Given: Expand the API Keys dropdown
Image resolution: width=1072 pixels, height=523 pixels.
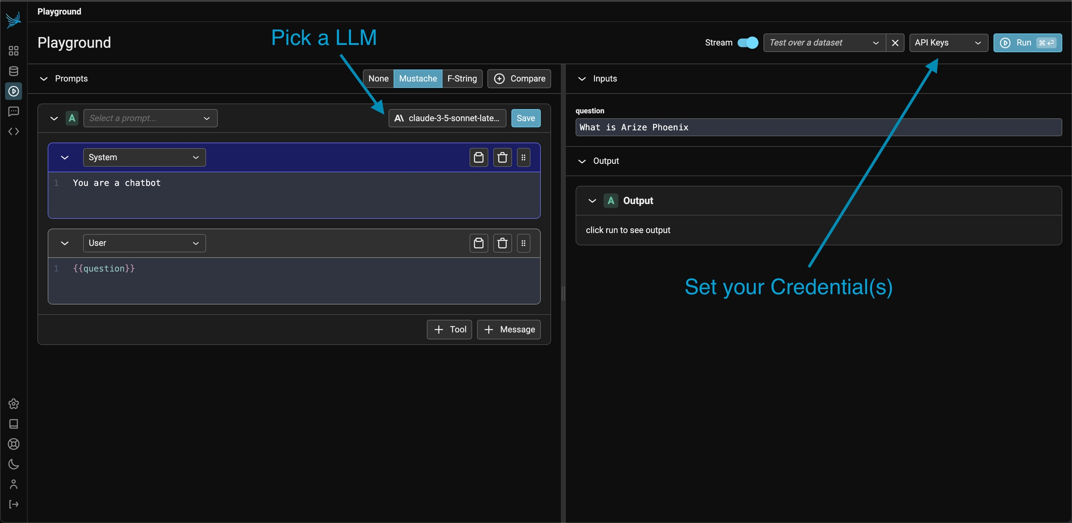Looking at the screenshot, I should pyautogui.click(x=948, y=43).
